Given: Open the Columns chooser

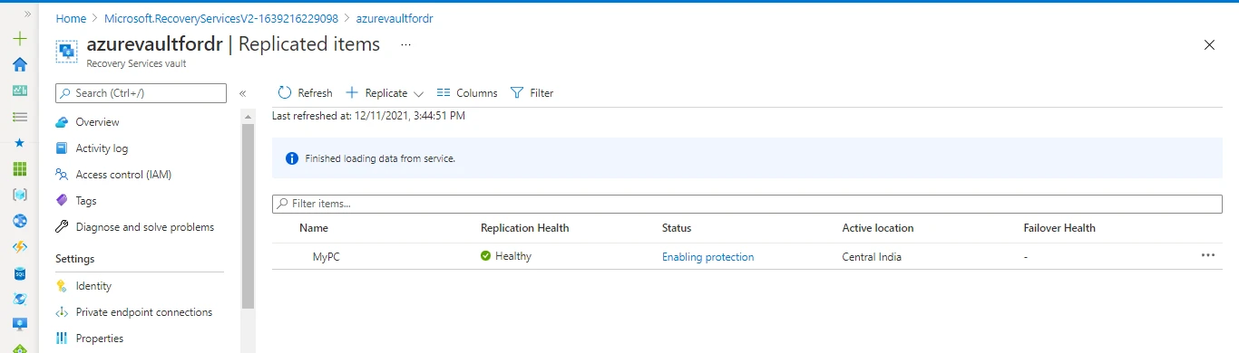Looking at the screenshot, I should tap(467, 93).
